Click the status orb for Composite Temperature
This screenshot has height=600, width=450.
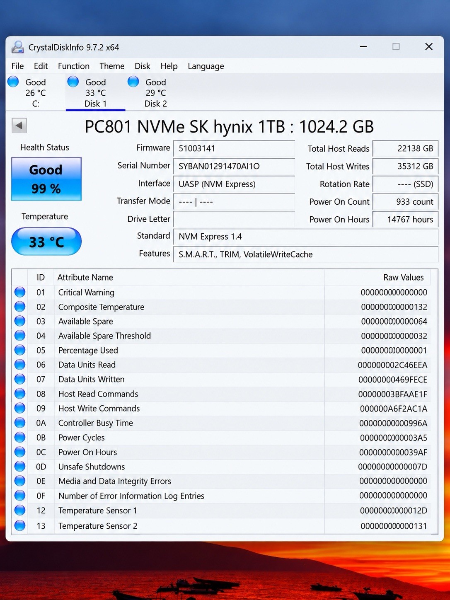click(20, 307)
